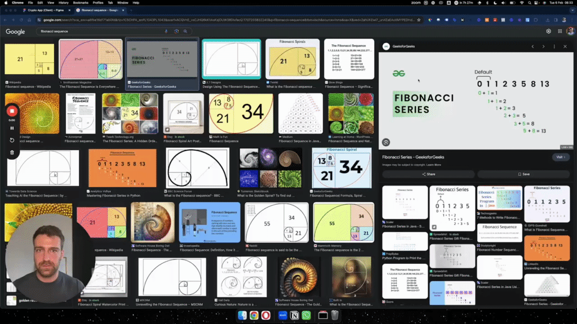Viewport: 577px width, 324px height.
Task: Search by image with Google Lens
Action: (176, 31)
